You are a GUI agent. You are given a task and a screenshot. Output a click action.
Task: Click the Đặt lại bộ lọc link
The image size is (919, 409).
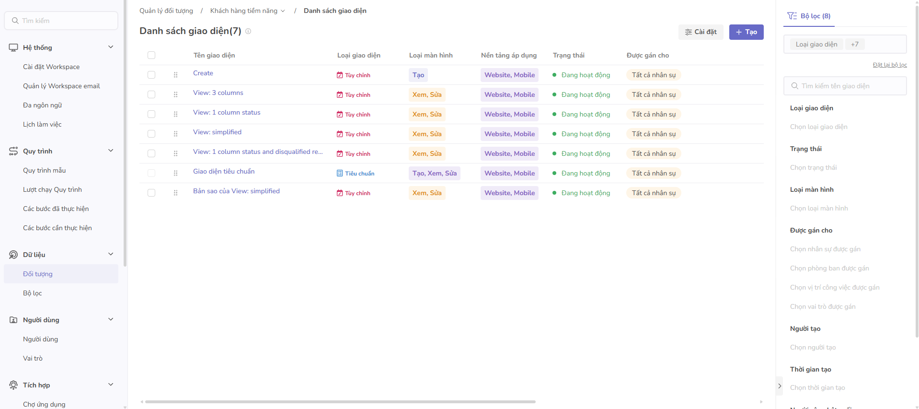(x=889, y=65)
